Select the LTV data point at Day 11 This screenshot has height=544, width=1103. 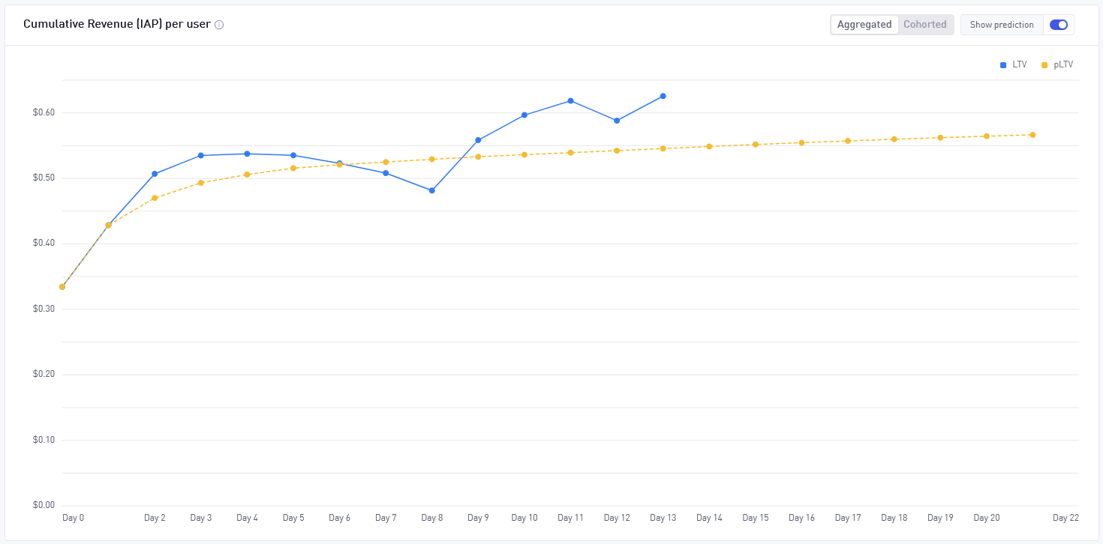(571, 100)
